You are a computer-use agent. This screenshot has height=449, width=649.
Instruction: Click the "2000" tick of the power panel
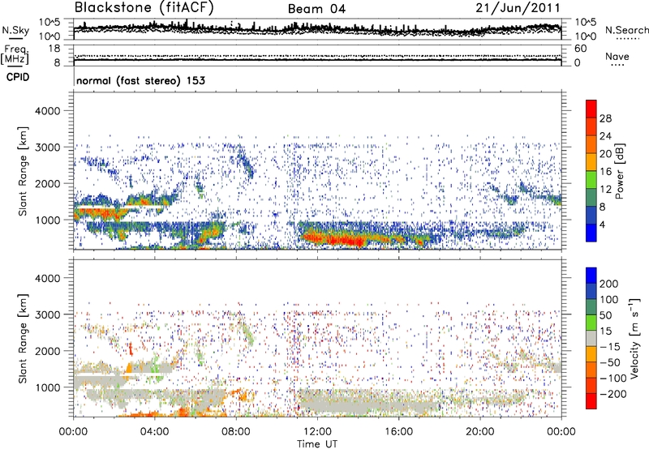(x=48, y=183)
